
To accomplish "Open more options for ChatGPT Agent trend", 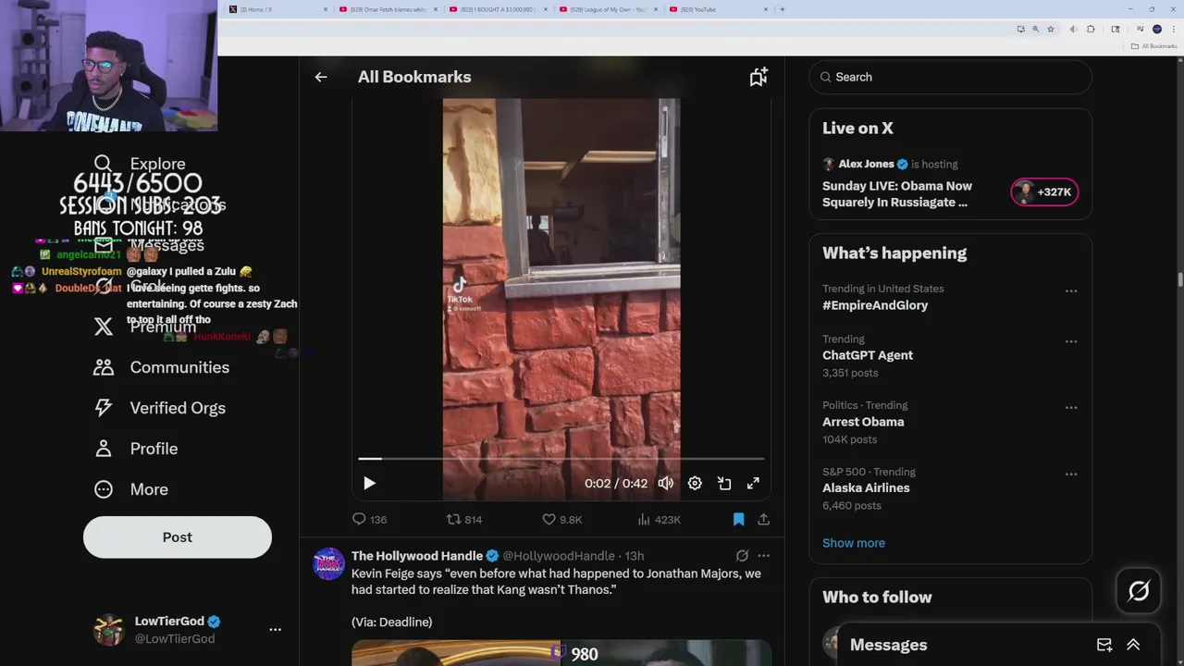I will coord(1071,341).
